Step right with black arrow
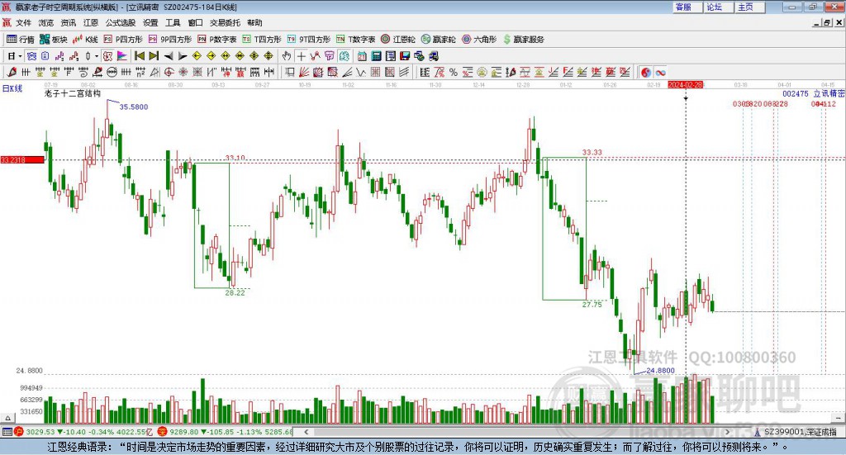846x455 pixels. coord(183,56)
